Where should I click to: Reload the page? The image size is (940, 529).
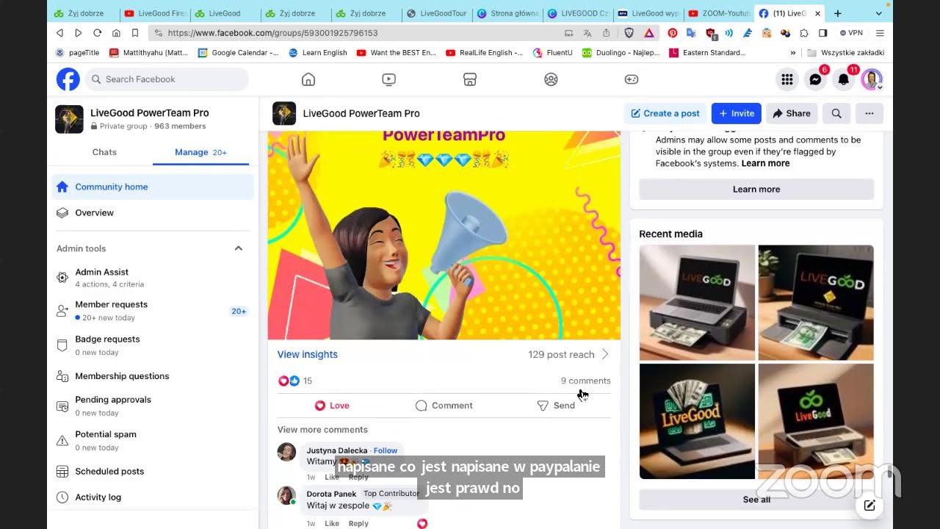tap(97, 33)
